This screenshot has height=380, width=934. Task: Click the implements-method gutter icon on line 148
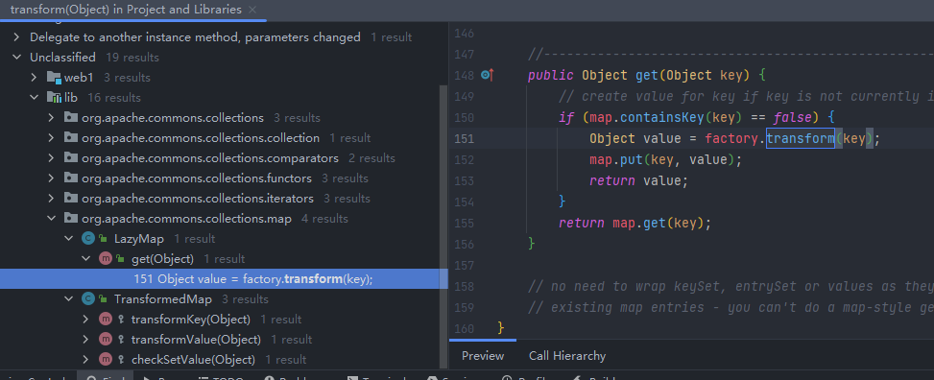click(x=488, y=75)
